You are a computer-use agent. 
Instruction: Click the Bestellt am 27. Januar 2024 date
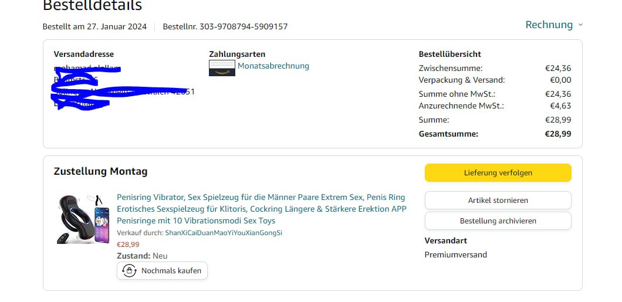click(x=95, y=26)
